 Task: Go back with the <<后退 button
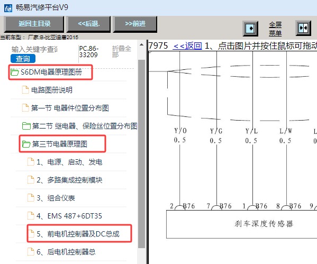point(88,24)
